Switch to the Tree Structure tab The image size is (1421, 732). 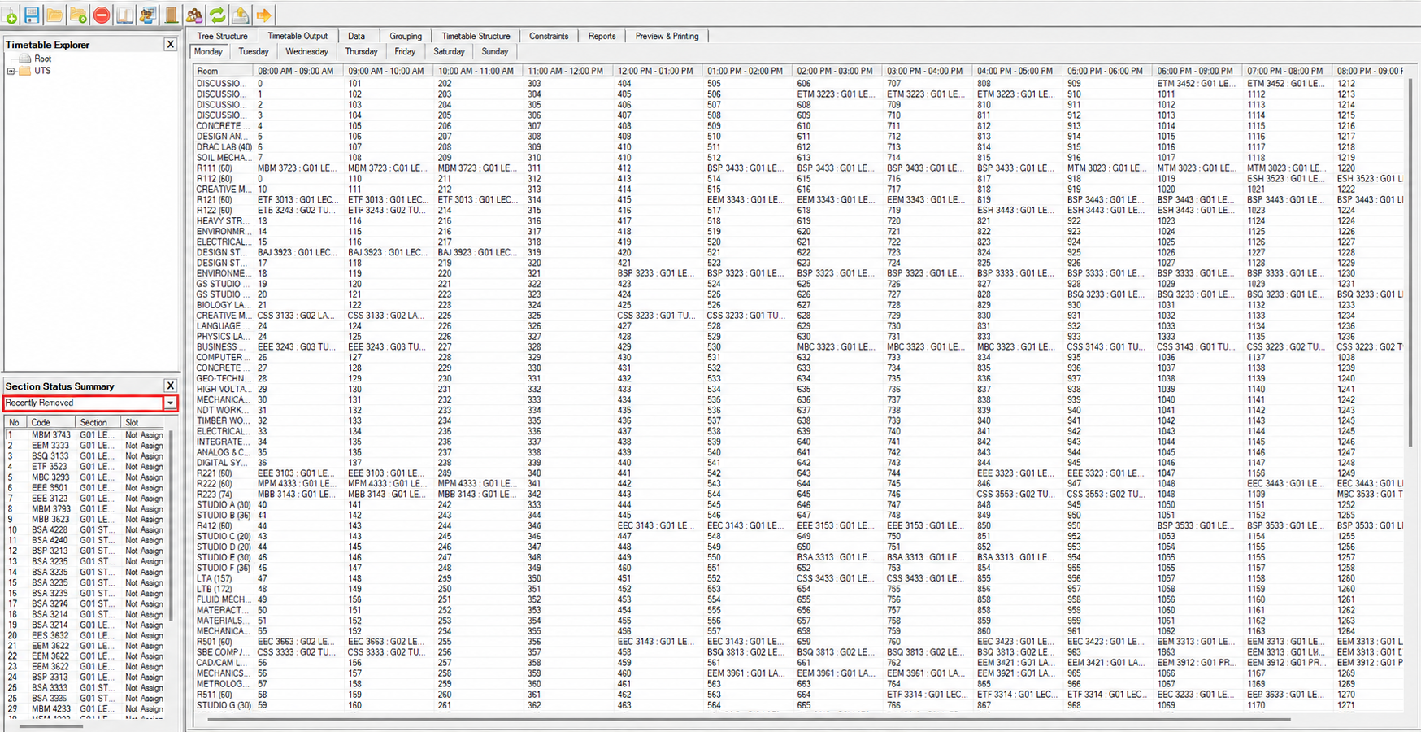point(222,36)
